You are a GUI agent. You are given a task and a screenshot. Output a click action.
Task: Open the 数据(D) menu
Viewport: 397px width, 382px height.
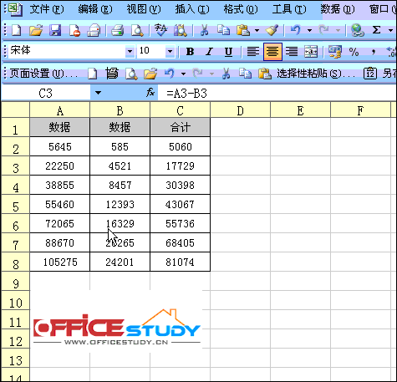pyautogui.click(x=338, y=9)
